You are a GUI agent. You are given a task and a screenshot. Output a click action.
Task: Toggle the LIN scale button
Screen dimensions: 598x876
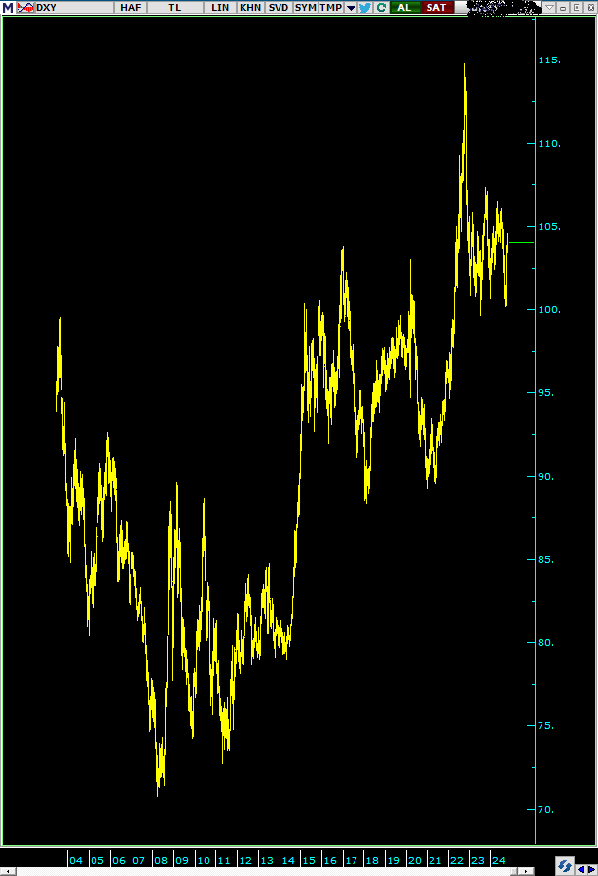(220, 7)
